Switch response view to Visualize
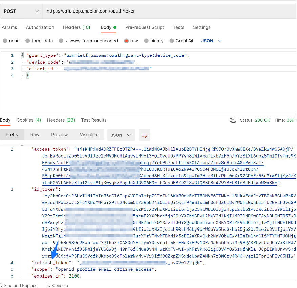This screenshot has height=288, width=297. pos(89,135)
